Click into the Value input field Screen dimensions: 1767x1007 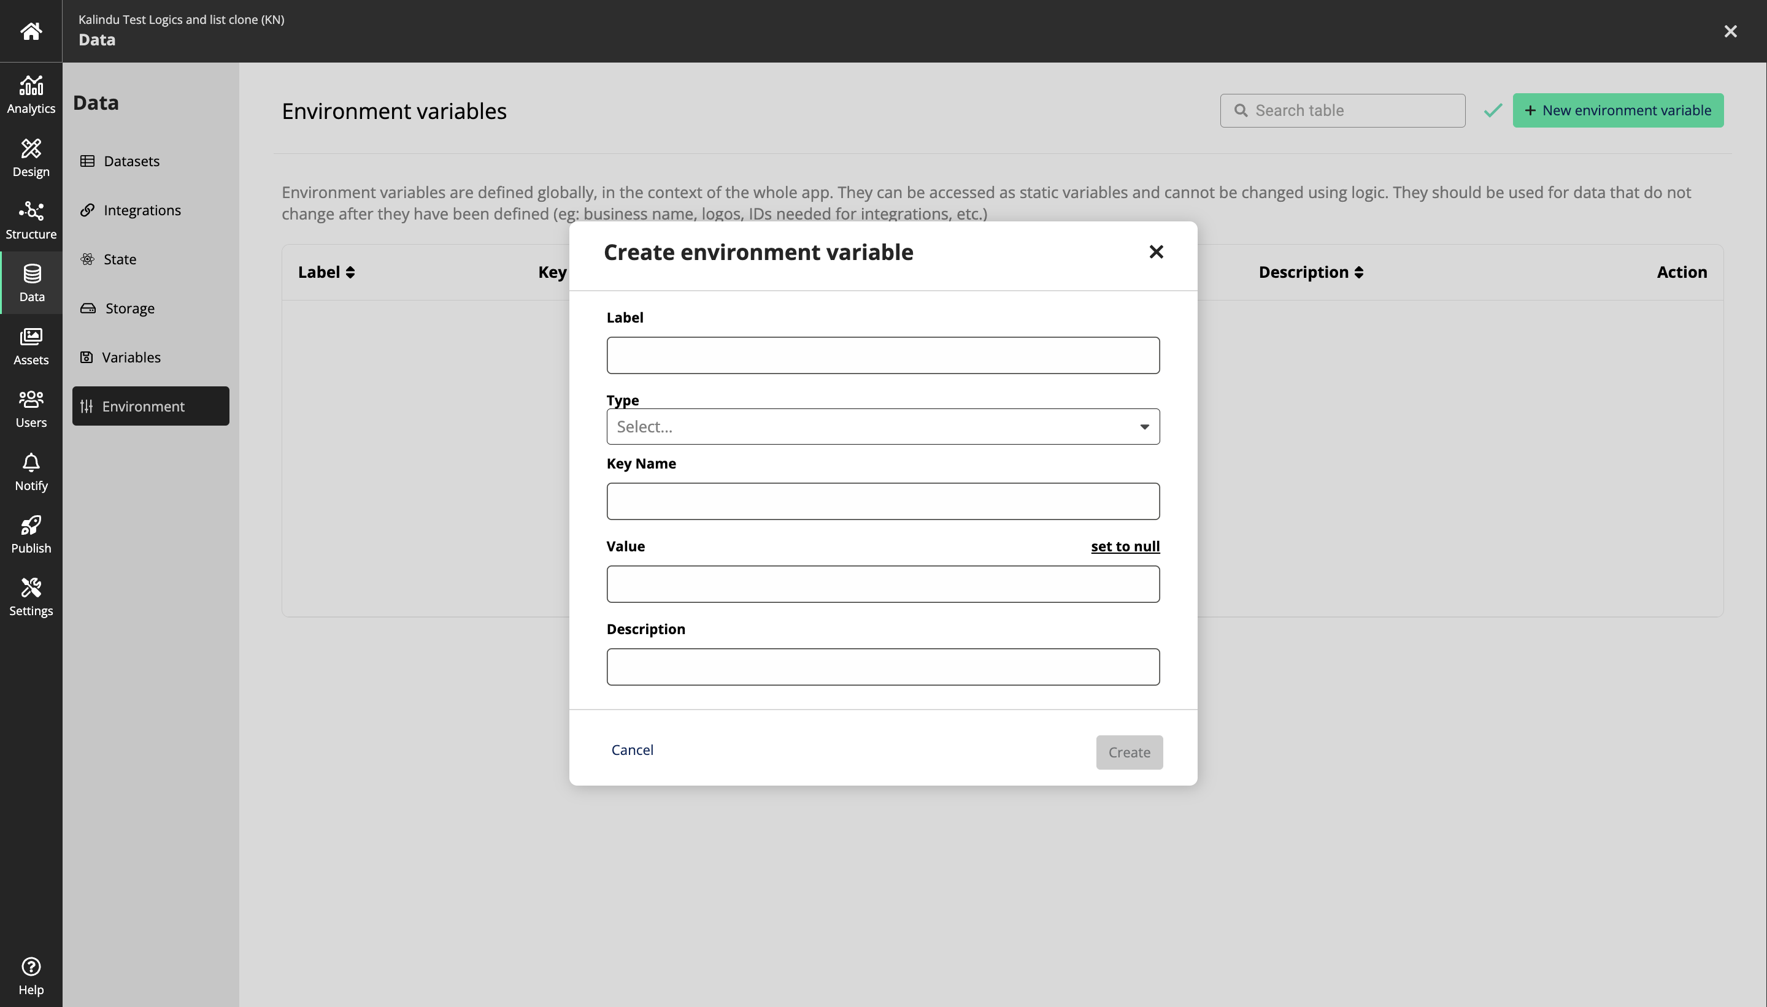pyautogui.click(x=883, y=584)
